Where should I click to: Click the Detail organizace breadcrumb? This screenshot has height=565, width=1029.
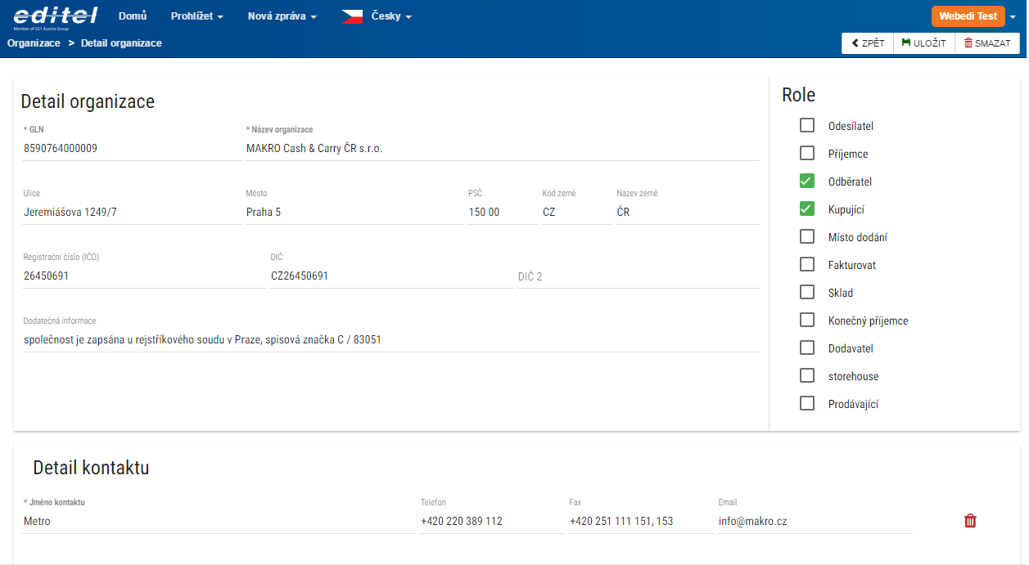[121, 43]
